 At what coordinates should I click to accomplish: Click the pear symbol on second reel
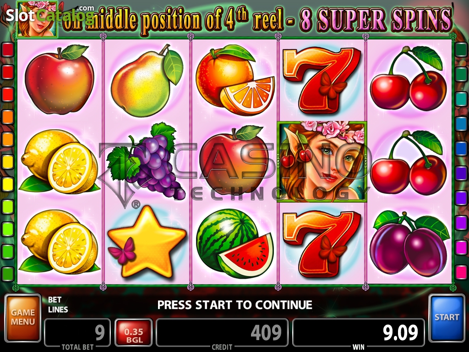(147, 80)
